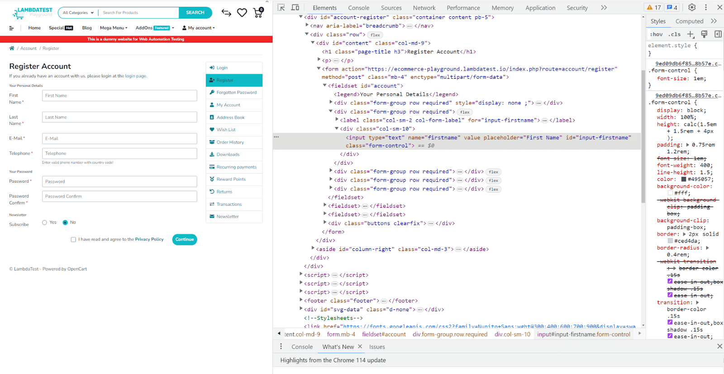
Task: Open Forgotten Password sidebar link
Action: pos(236,93)
